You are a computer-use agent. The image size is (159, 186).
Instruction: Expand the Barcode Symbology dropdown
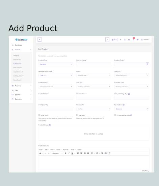coord(56,75)
